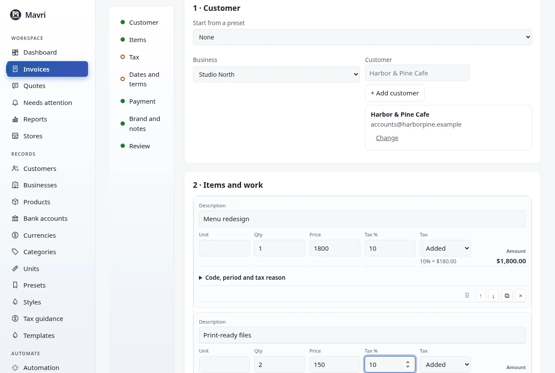Image resolution: width=555 pixels, height=373 pixels.
Task: Jump to the Tax step
Action: [134, 57]
